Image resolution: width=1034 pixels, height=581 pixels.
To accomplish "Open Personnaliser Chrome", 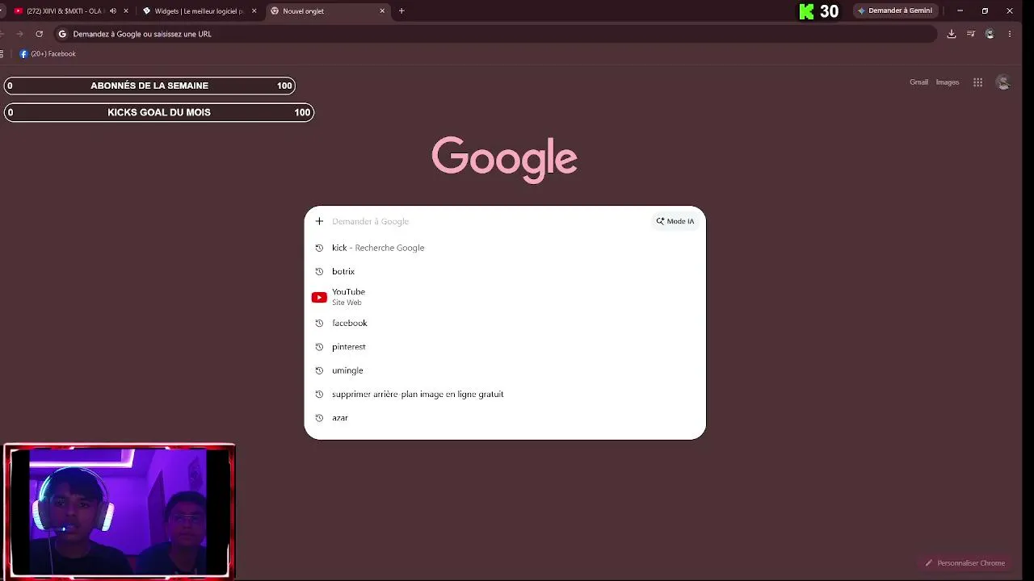I will [x=965, y=563].
